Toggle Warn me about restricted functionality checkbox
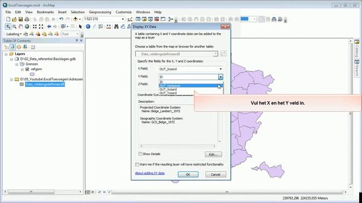The width and height of the screenshot is (362, 203). (x=137, y=164)
